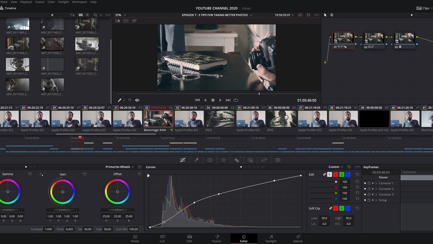Open the Primaries Wheels mode dropdown
Image resolution: width=433 pixels, height=244 pixels.
point(120,167)
